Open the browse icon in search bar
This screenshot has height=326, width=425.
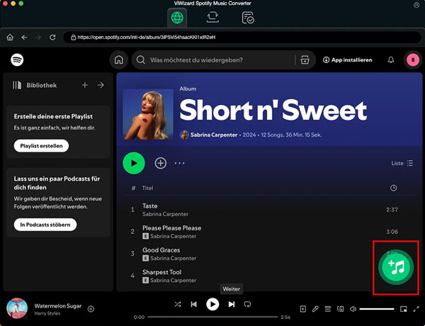(x=305, y=60)
